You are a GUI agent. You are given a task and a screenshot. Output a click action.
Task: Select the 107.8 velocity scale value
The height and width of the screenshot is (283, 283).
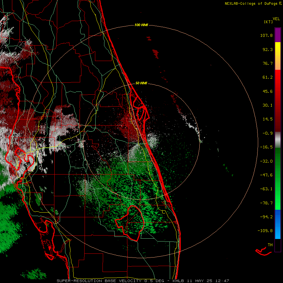pos(266,35)
